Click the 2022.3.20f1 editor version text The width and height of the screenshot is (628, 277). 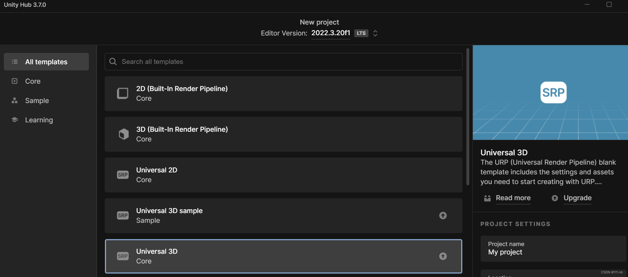point(331,33)
